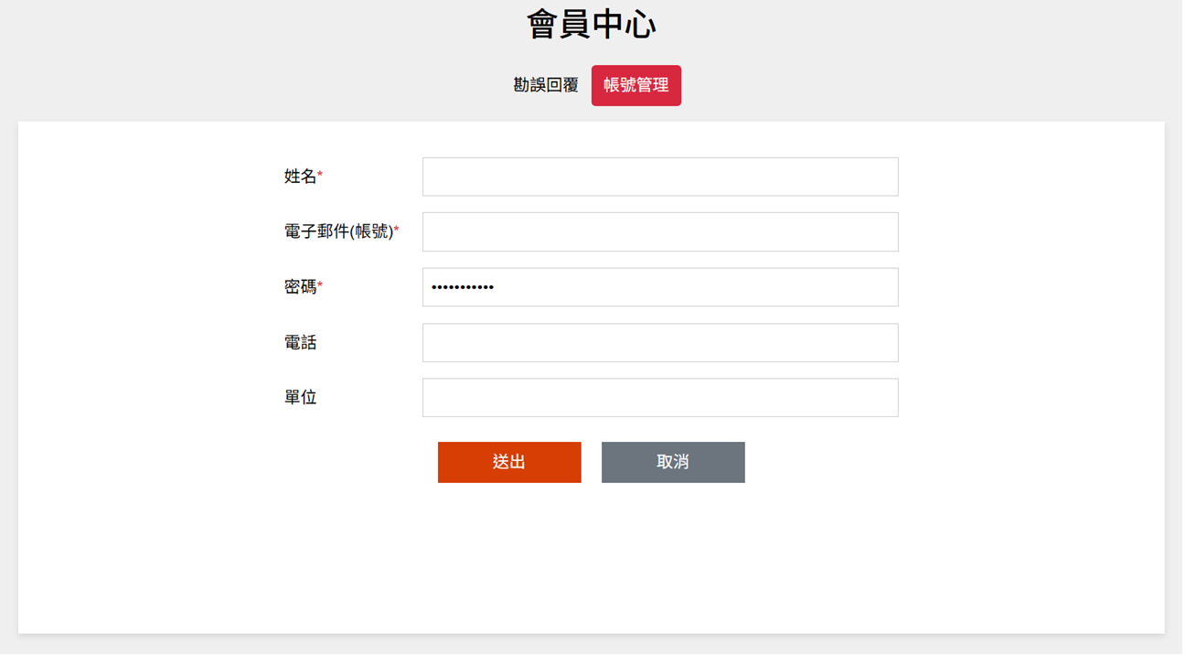
Task: Click the 會員中心 page heading
Action: pos(592,25)
